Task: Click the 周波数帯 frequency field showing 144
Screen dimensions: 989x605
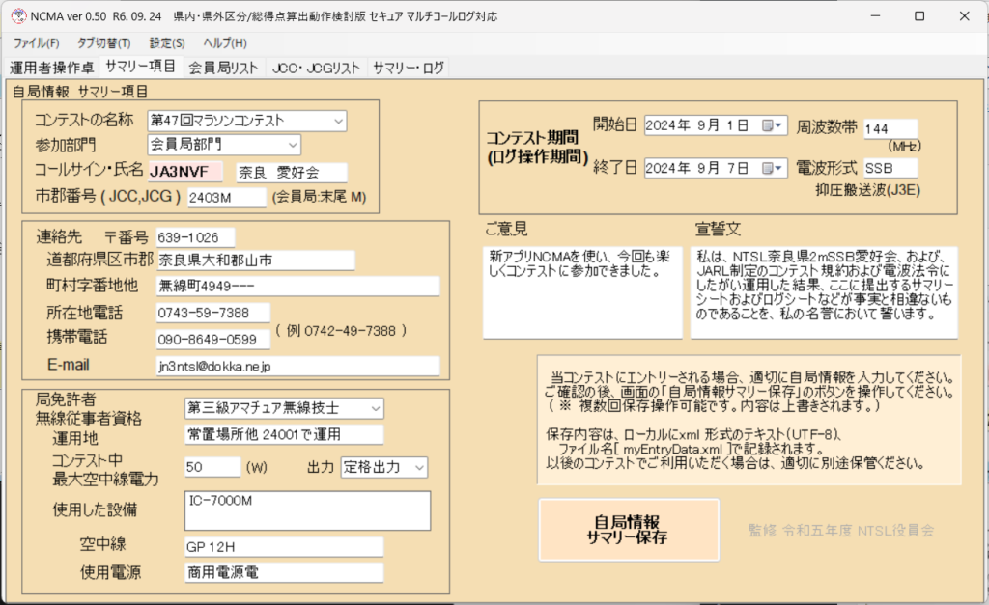Action: click(x=890, y=128)
